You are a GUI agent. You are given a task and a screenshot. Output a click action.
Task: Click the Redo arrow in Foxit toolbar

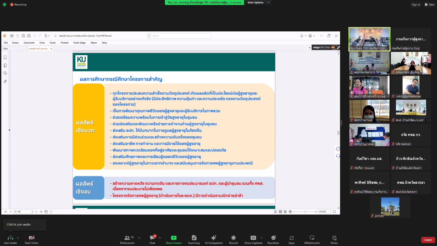[x=40, y=36]
